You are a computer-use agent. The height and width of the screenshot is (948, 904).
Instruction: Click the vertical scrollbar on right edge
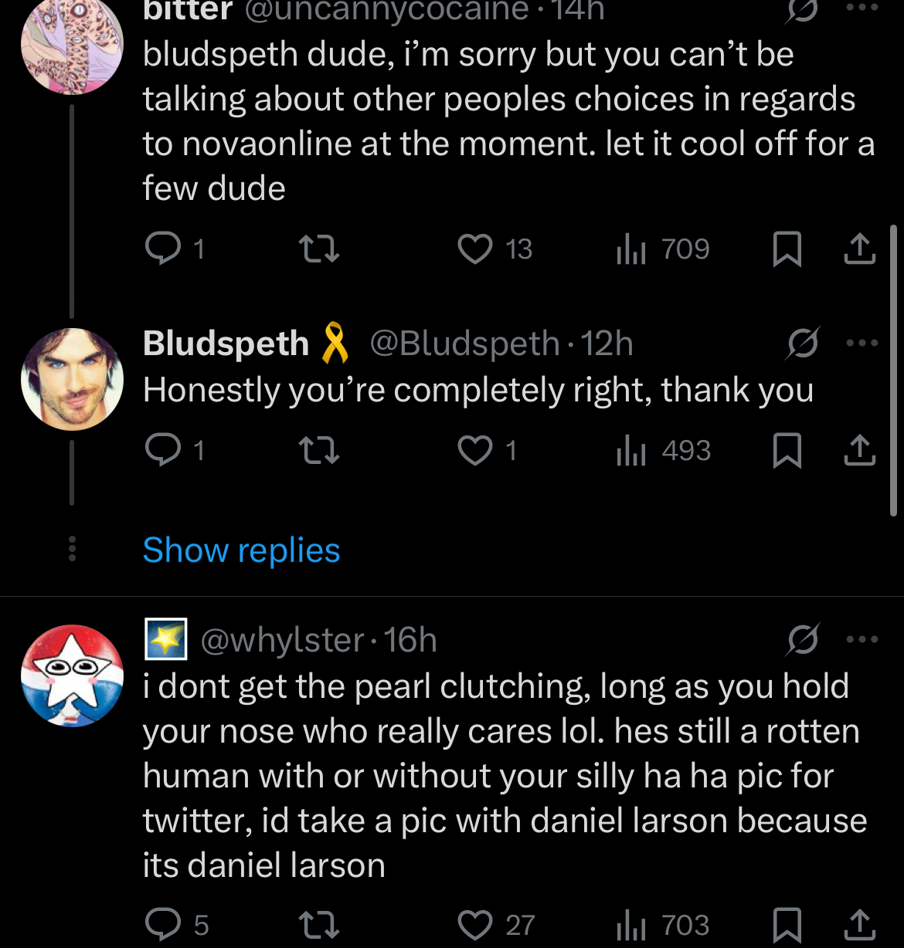(x=894, y=369)
